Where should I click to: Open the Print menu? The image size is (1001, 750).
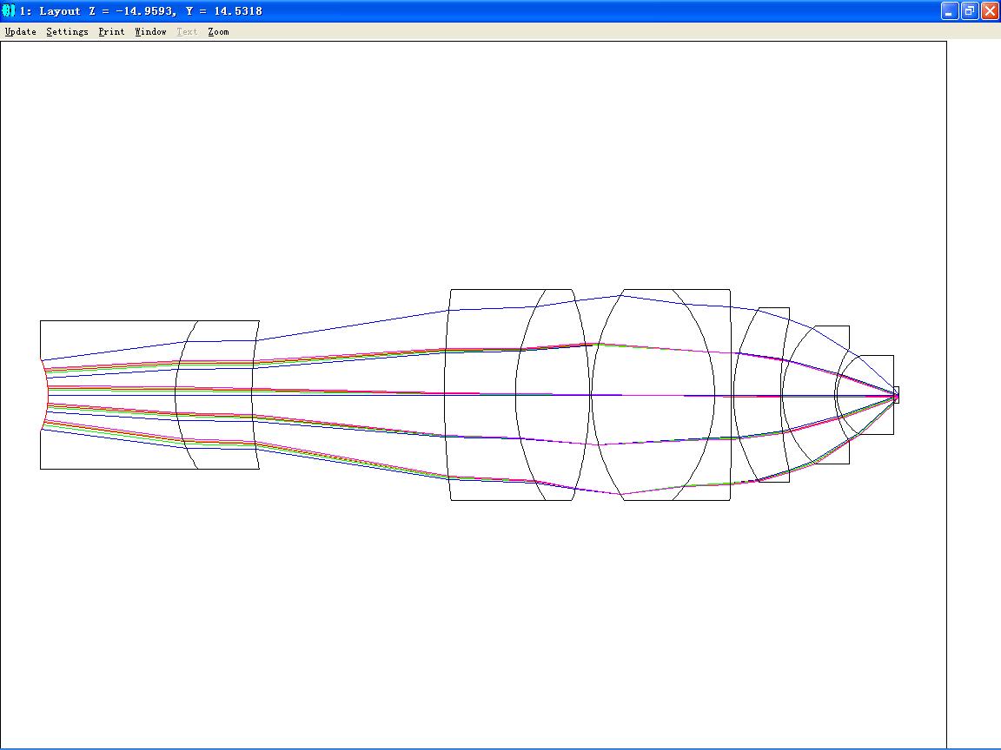(x=112, y=31)
